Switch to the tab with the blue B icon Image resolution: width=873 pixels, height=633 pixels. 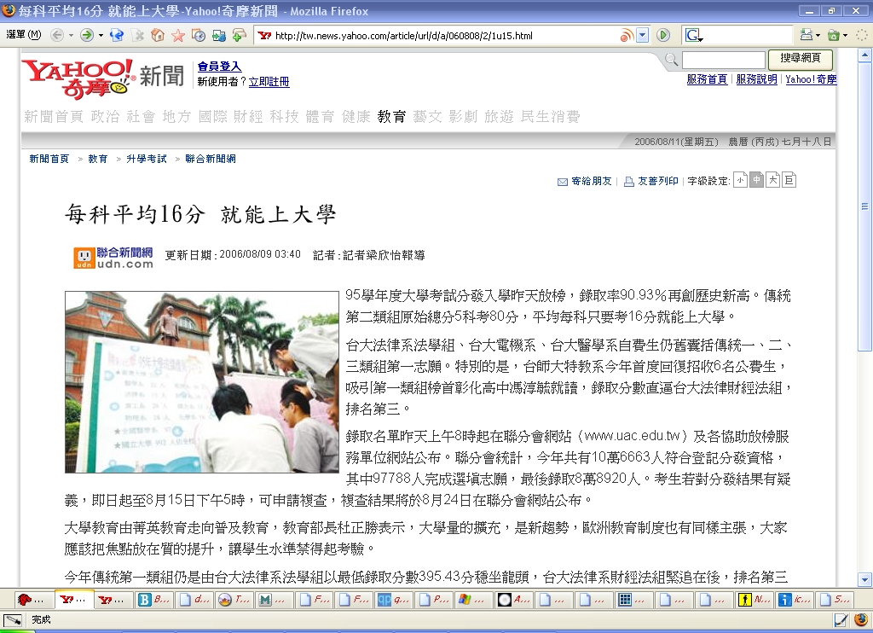coord(154,600)
